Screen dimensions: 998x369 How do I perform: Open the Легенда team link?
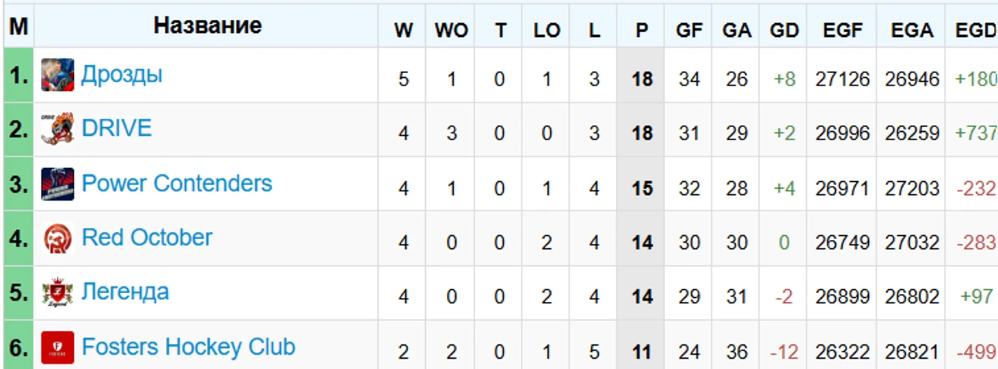(125, 292)
